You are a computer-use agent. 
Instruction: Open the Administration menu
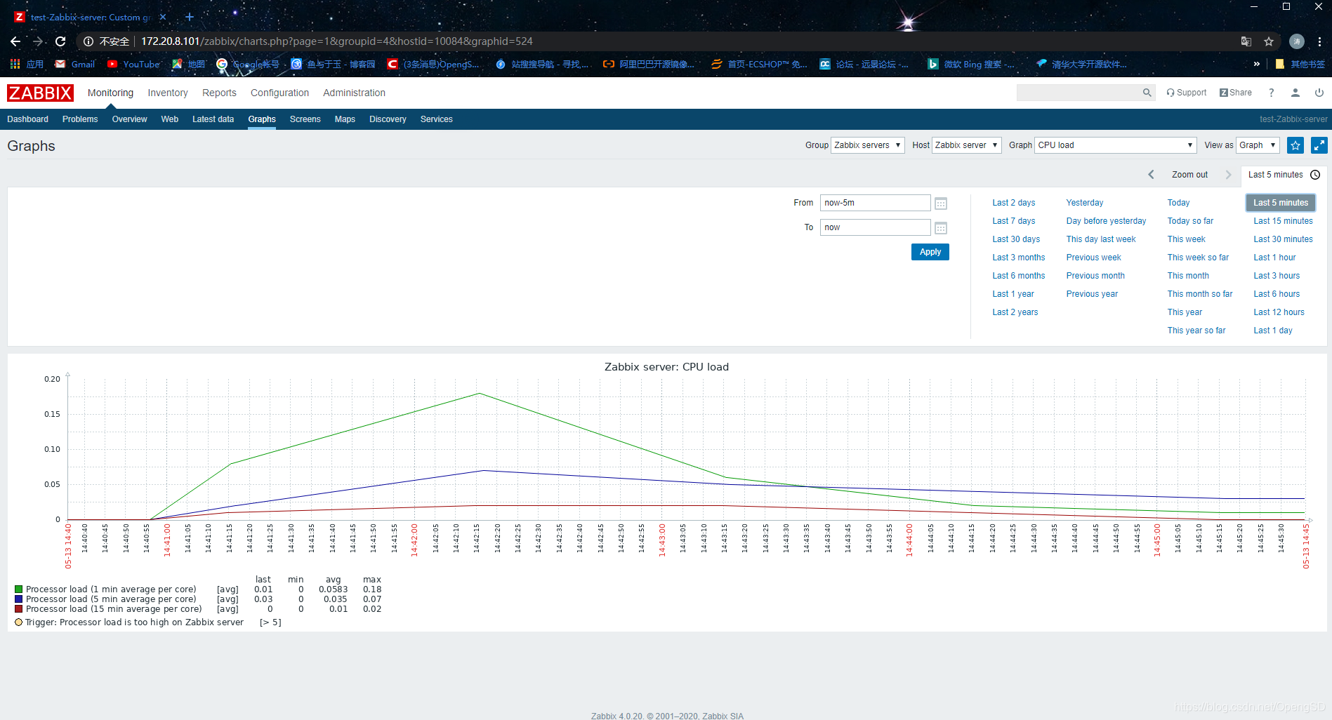click(x=354, y=93)
